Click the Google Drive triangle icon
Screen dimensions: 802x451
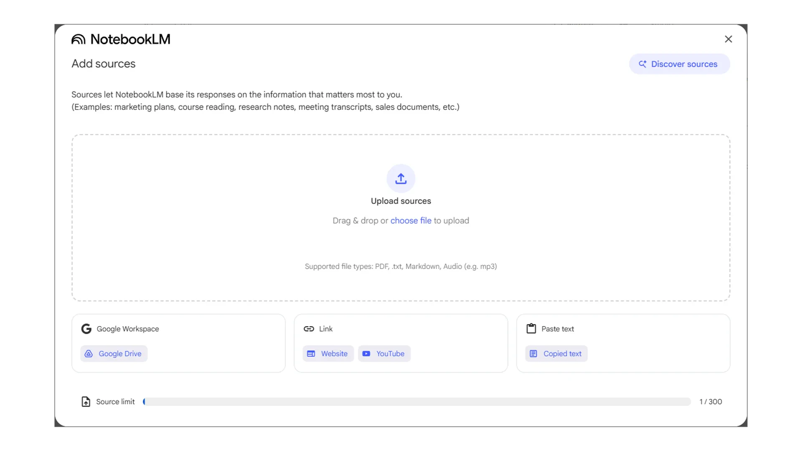pos(89,353)
